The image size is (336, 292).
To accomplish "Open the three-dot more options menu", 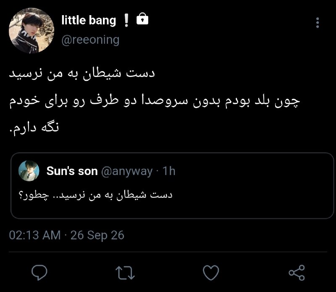I will pyautogui.click(x=318, y=23).
